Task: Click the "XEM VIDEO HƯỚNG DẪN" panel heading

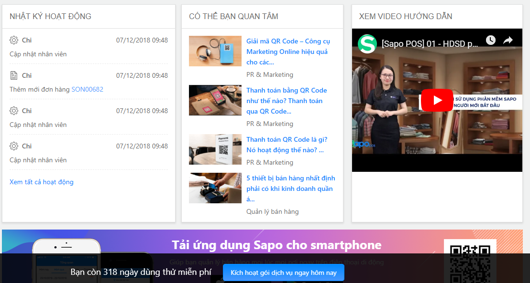Action: [x=406, y=16]
